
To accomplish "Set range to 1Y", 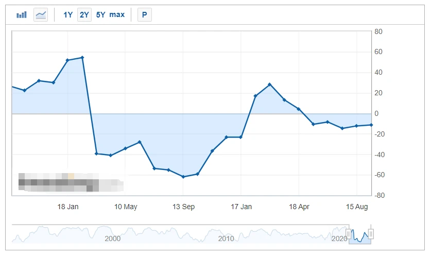I will (x=68, y=14).
